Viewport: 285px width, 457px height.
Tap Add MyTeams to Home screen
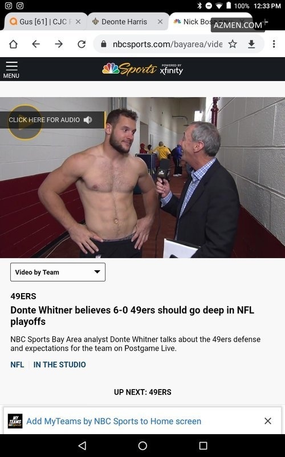[x=113, y=421]
